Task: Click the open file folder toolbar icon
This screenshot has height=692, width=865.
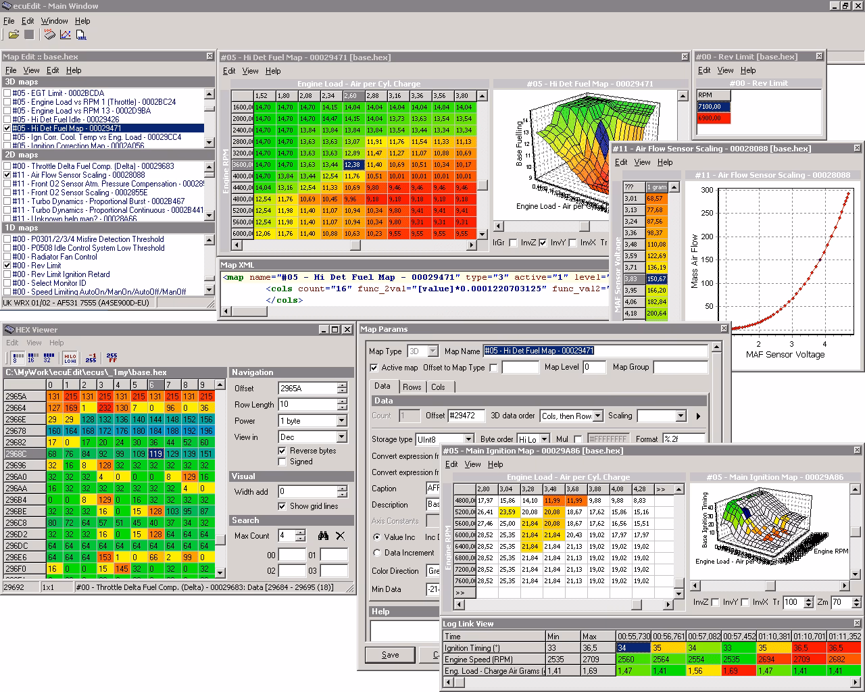Action: click(14, 34)
